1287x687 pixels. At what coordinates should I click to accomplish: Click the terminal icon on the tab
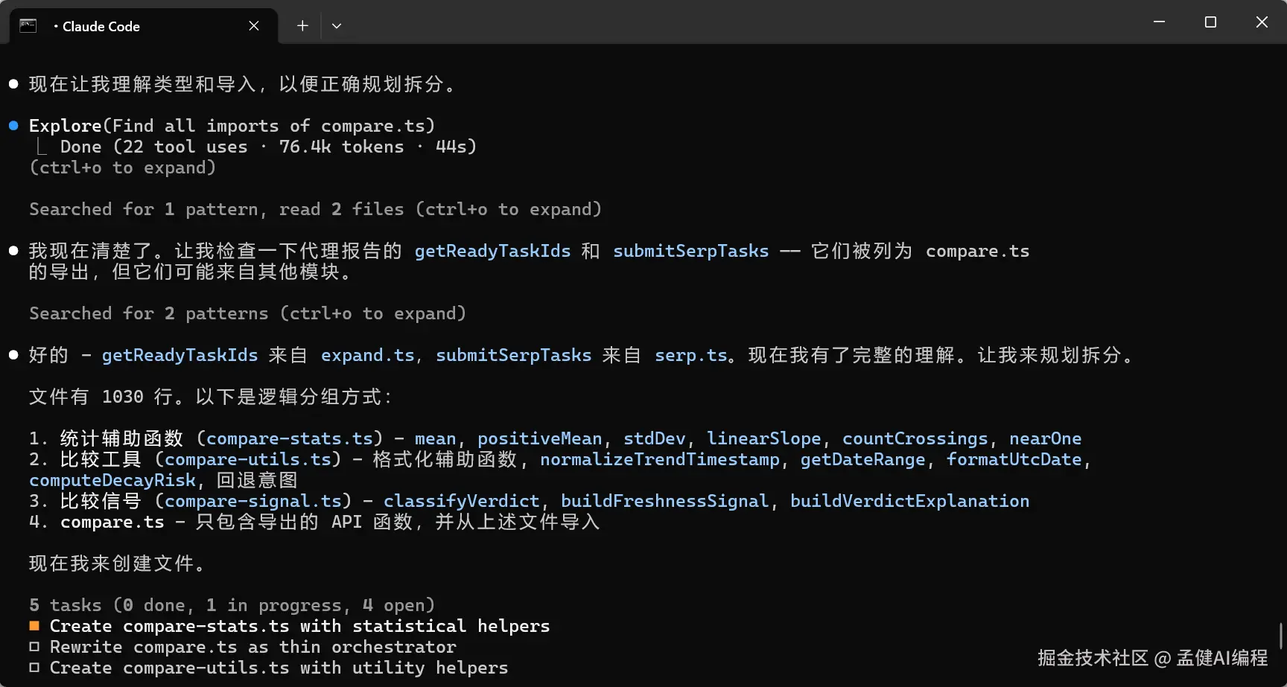pos(28,26)
